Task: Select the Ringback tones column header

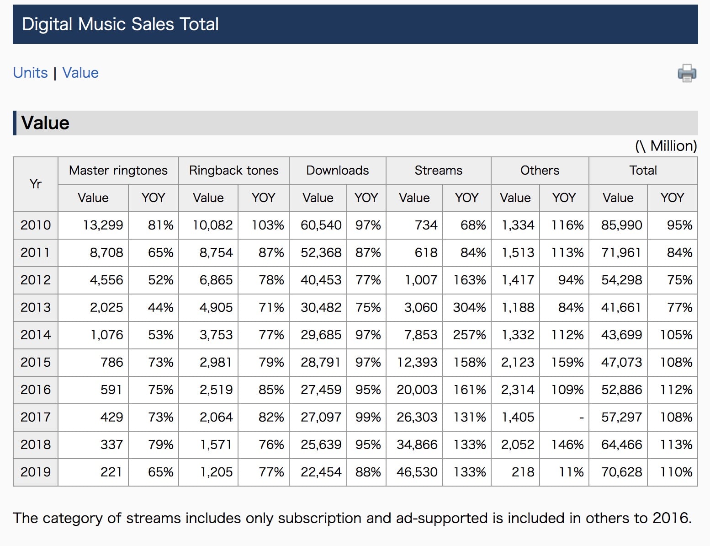Action: (x=233, y=171)
